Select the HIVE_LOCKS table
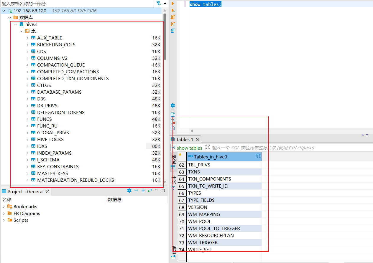This screenshot has height=263, width=373. coord(50,139)
